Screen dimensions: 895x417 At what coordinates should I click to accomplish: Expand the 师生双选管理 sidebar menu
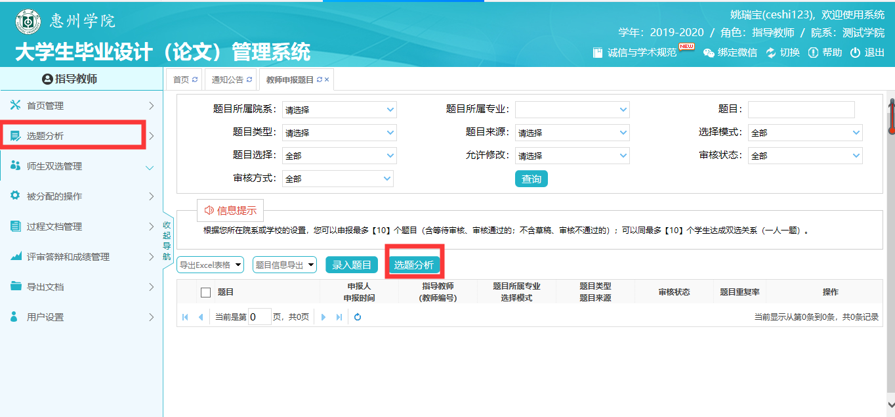coord(81,166)
